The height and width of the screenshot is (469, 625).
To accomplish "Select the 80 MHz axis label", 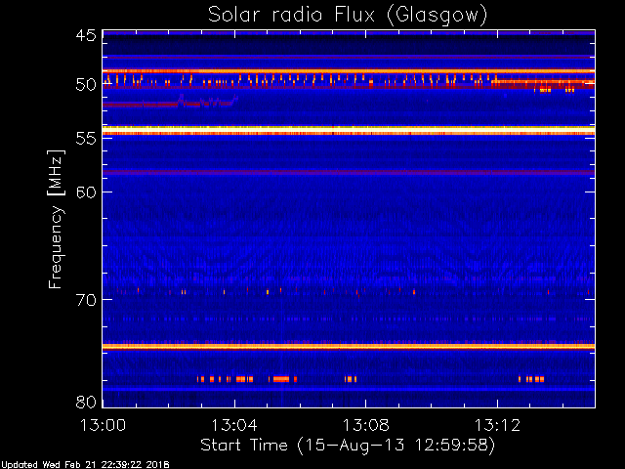I will click(x=86, y=402).
